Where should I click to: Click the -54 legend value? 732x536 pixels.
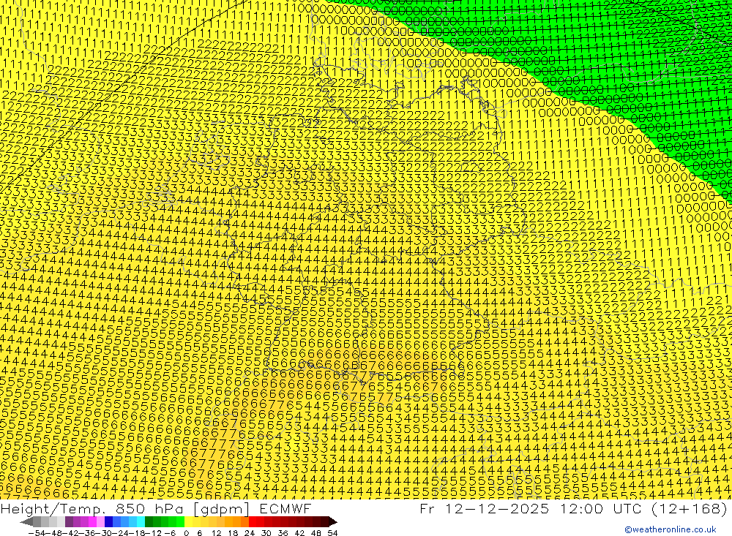tap(37, 533)
